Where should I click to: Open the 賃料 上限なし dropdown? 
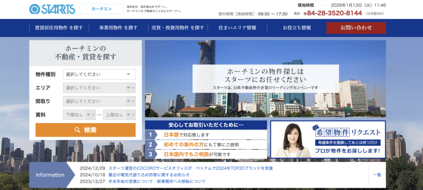(x=119, y=115)
